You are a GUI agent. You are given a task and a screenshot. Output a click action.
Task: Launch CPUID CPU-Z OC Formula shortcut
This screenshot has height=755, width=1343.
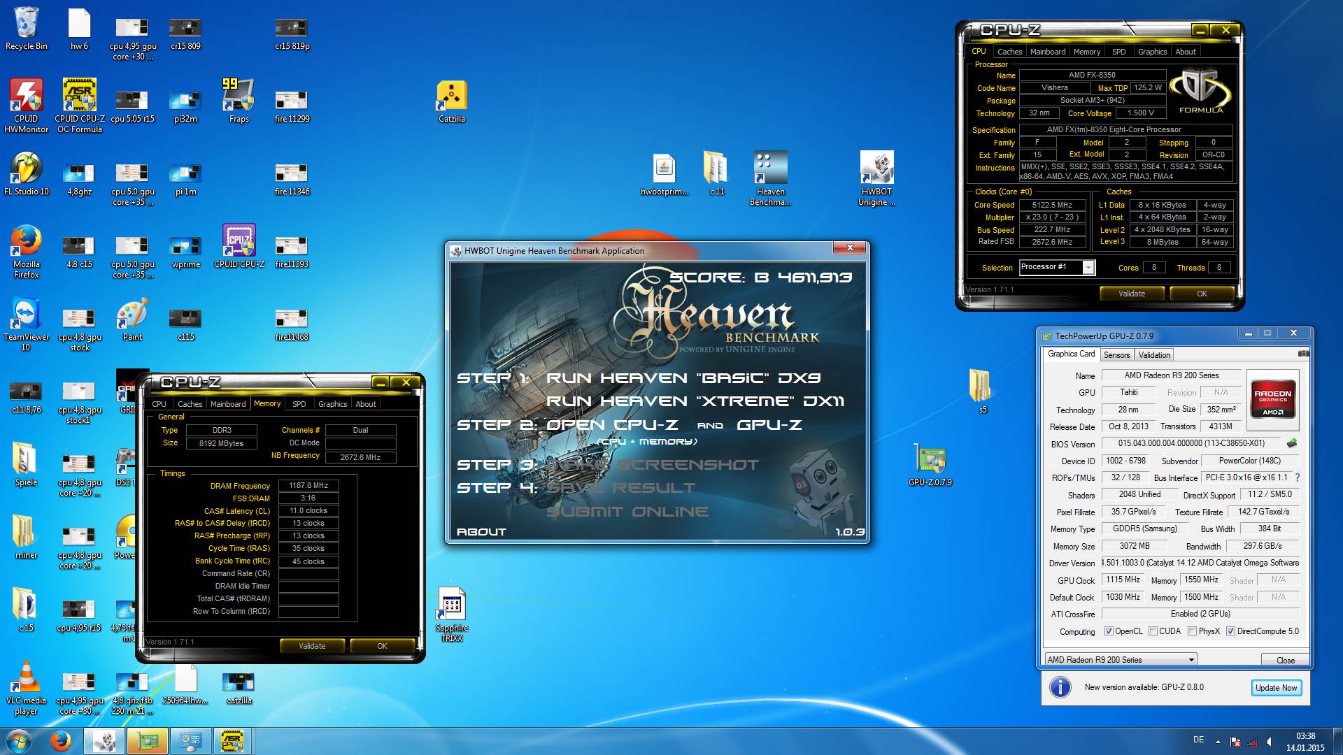point(79,105)
